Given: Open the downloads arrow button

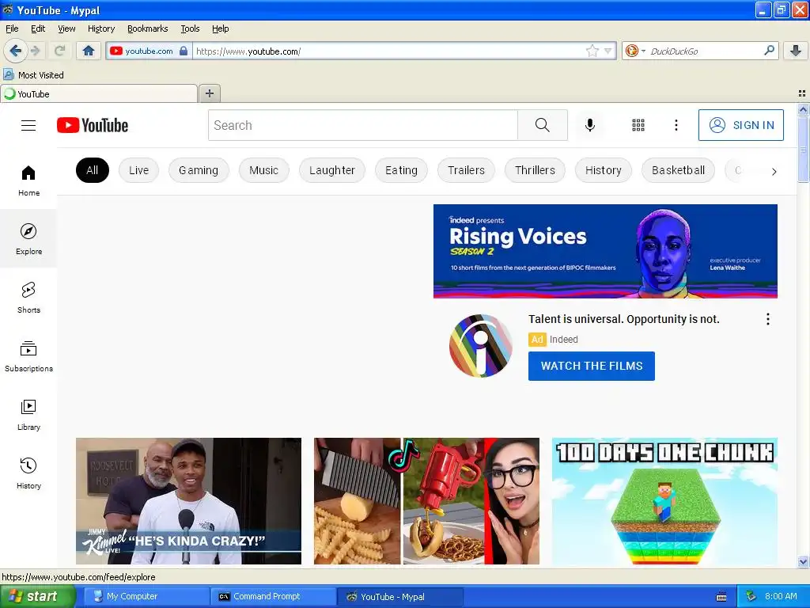Looking at the screenshot, I should coord(796,51).
